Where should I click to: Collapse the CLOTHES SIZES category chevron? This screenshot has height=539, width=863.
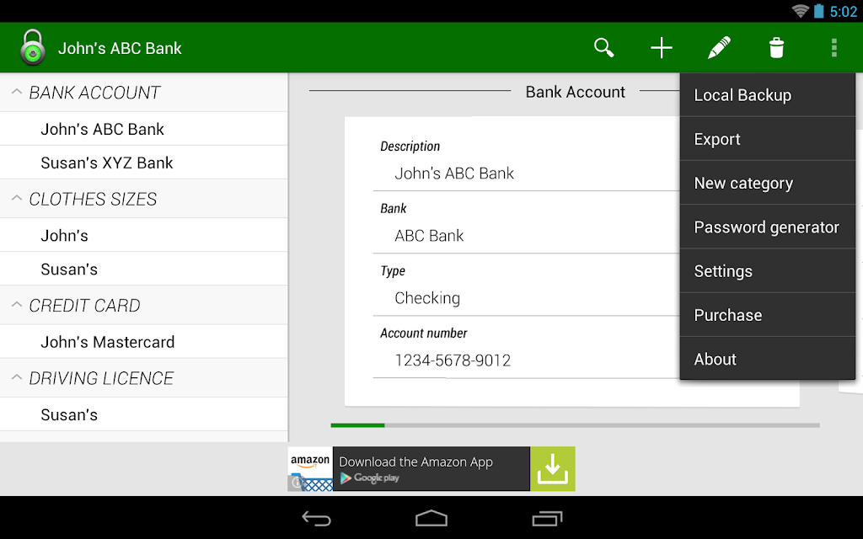click(x=17, y=198)
